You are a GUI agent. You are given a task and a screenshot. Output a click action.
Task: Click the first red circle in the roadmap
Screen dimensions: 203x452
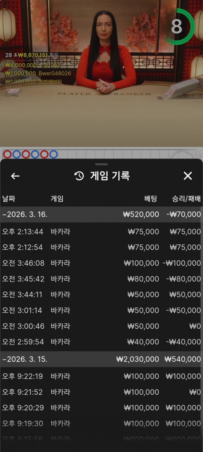7,155
